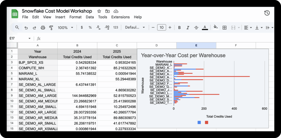281x138 pixels.
Task: Select cell with value 85.216322926
Action: point(117,68)
